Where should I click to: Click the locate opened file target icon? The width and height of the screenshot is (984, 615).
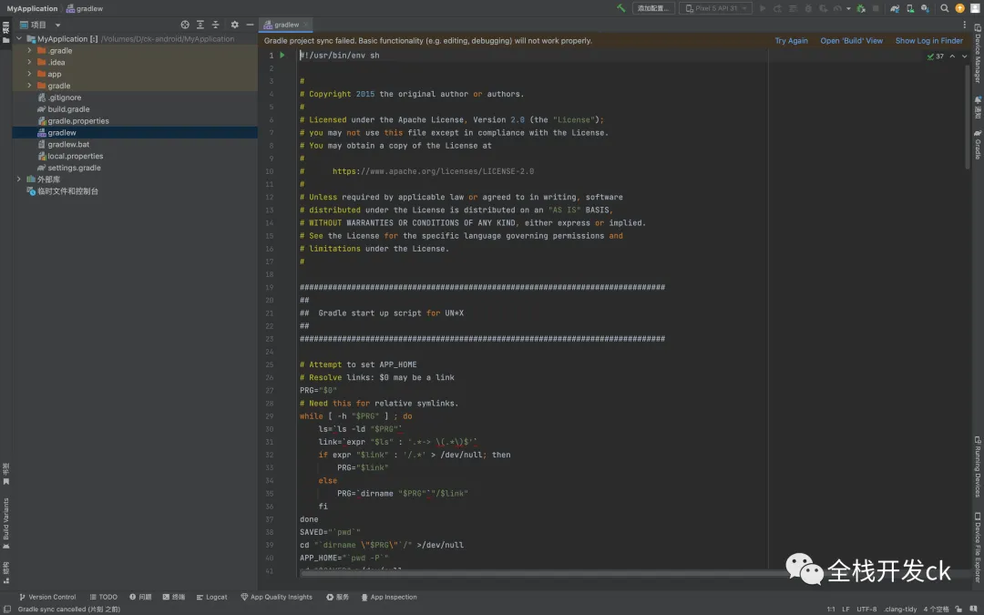[185, 25]
